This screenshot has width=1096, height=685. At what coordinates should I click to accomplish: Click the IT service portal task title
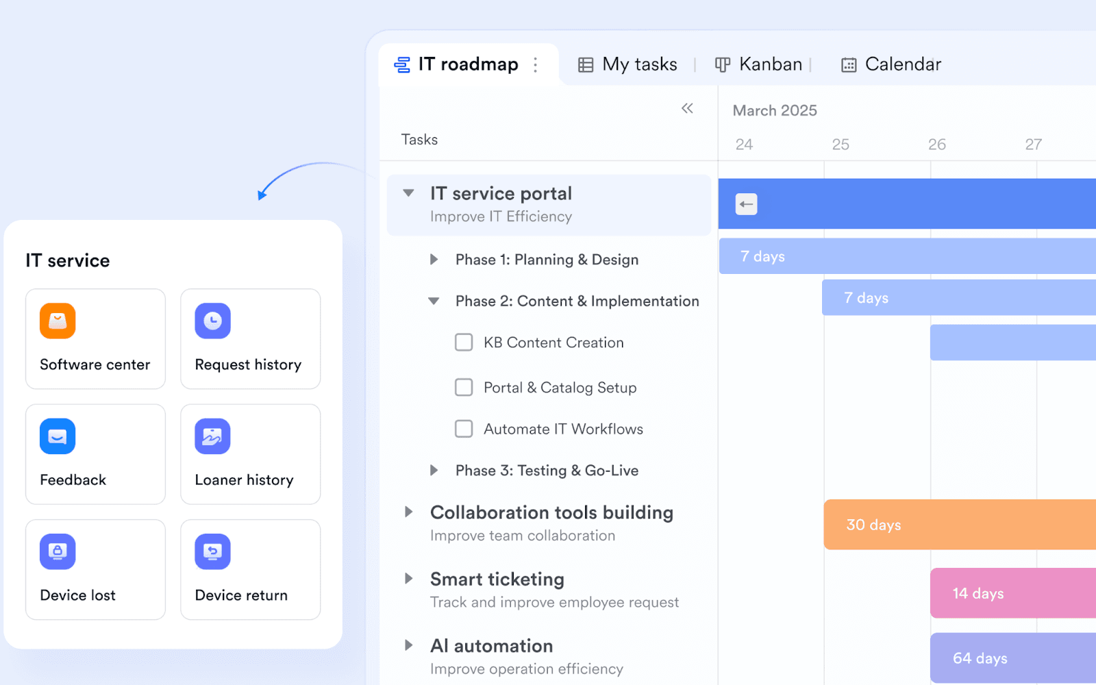501,194
